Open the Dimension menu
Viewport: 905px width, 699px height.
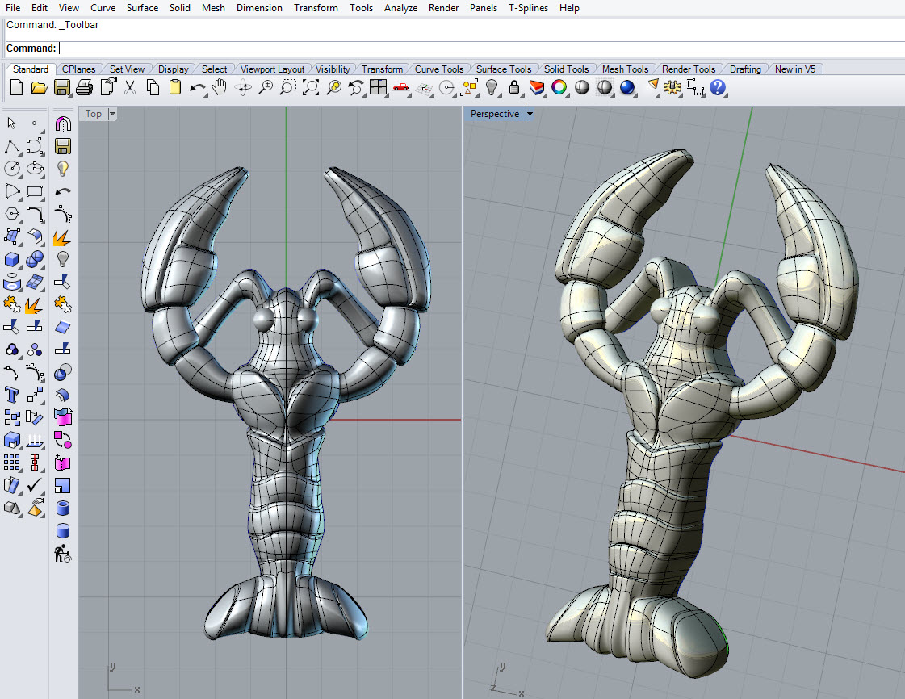click(x=259, y=8)
